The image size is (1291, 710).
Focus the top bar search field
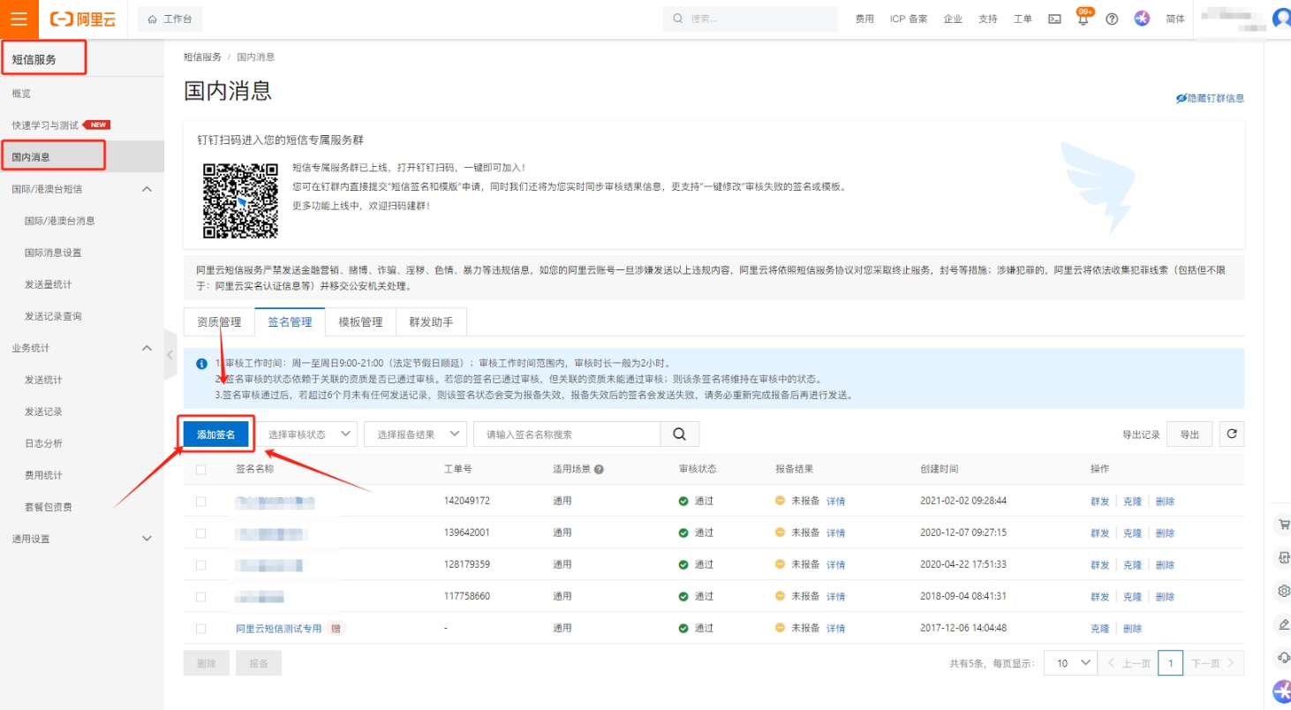[750, 19]
